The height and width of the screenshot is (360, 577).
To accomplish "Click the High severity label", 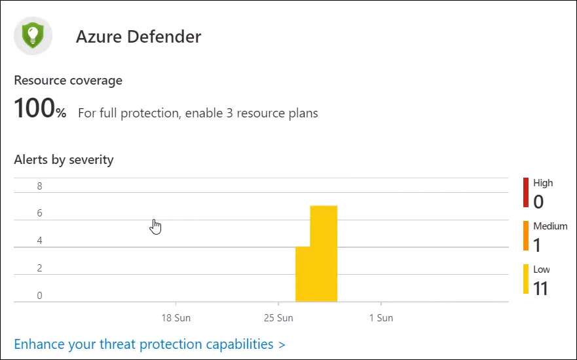I will point(543,183).
